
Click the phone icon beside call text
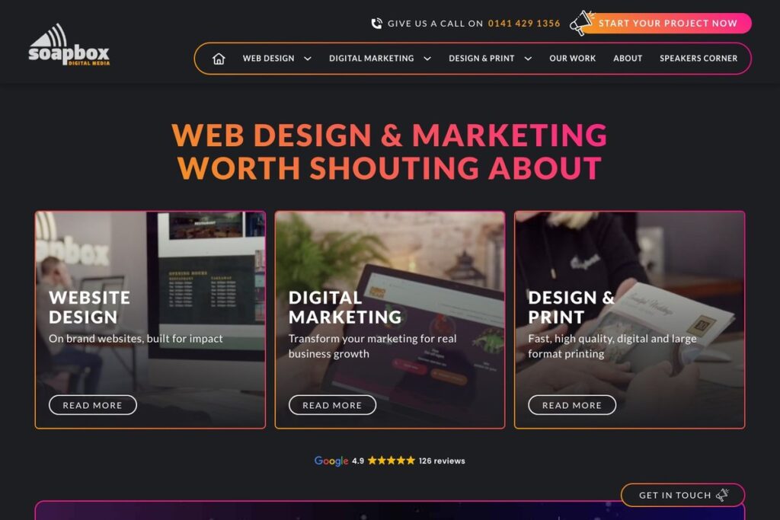[376, 24]
